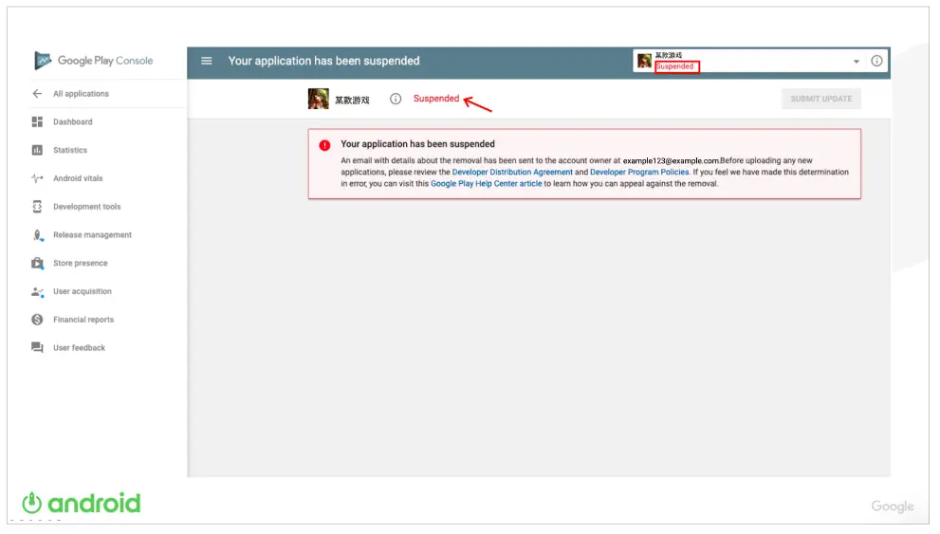This screenshot has width=940, height=534.
Task: Click the red Suspended status text in subheader
Action: point(436,99)
